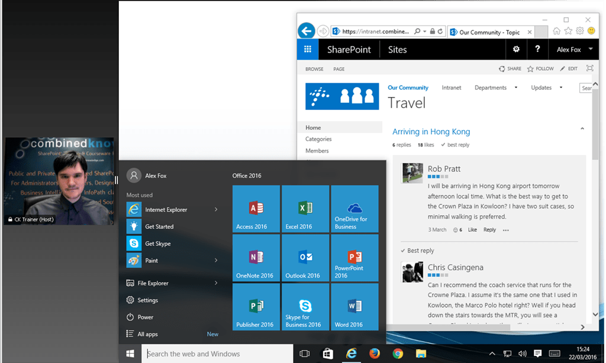Open Outlook 2016 tile
This screenshot has width=606, height=363.
[305, 258]
